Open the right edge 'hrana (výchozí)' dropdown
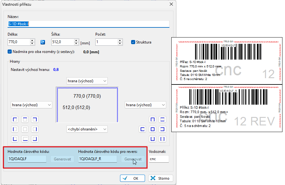This screenshot has height=185, width=285. point(146,105)
